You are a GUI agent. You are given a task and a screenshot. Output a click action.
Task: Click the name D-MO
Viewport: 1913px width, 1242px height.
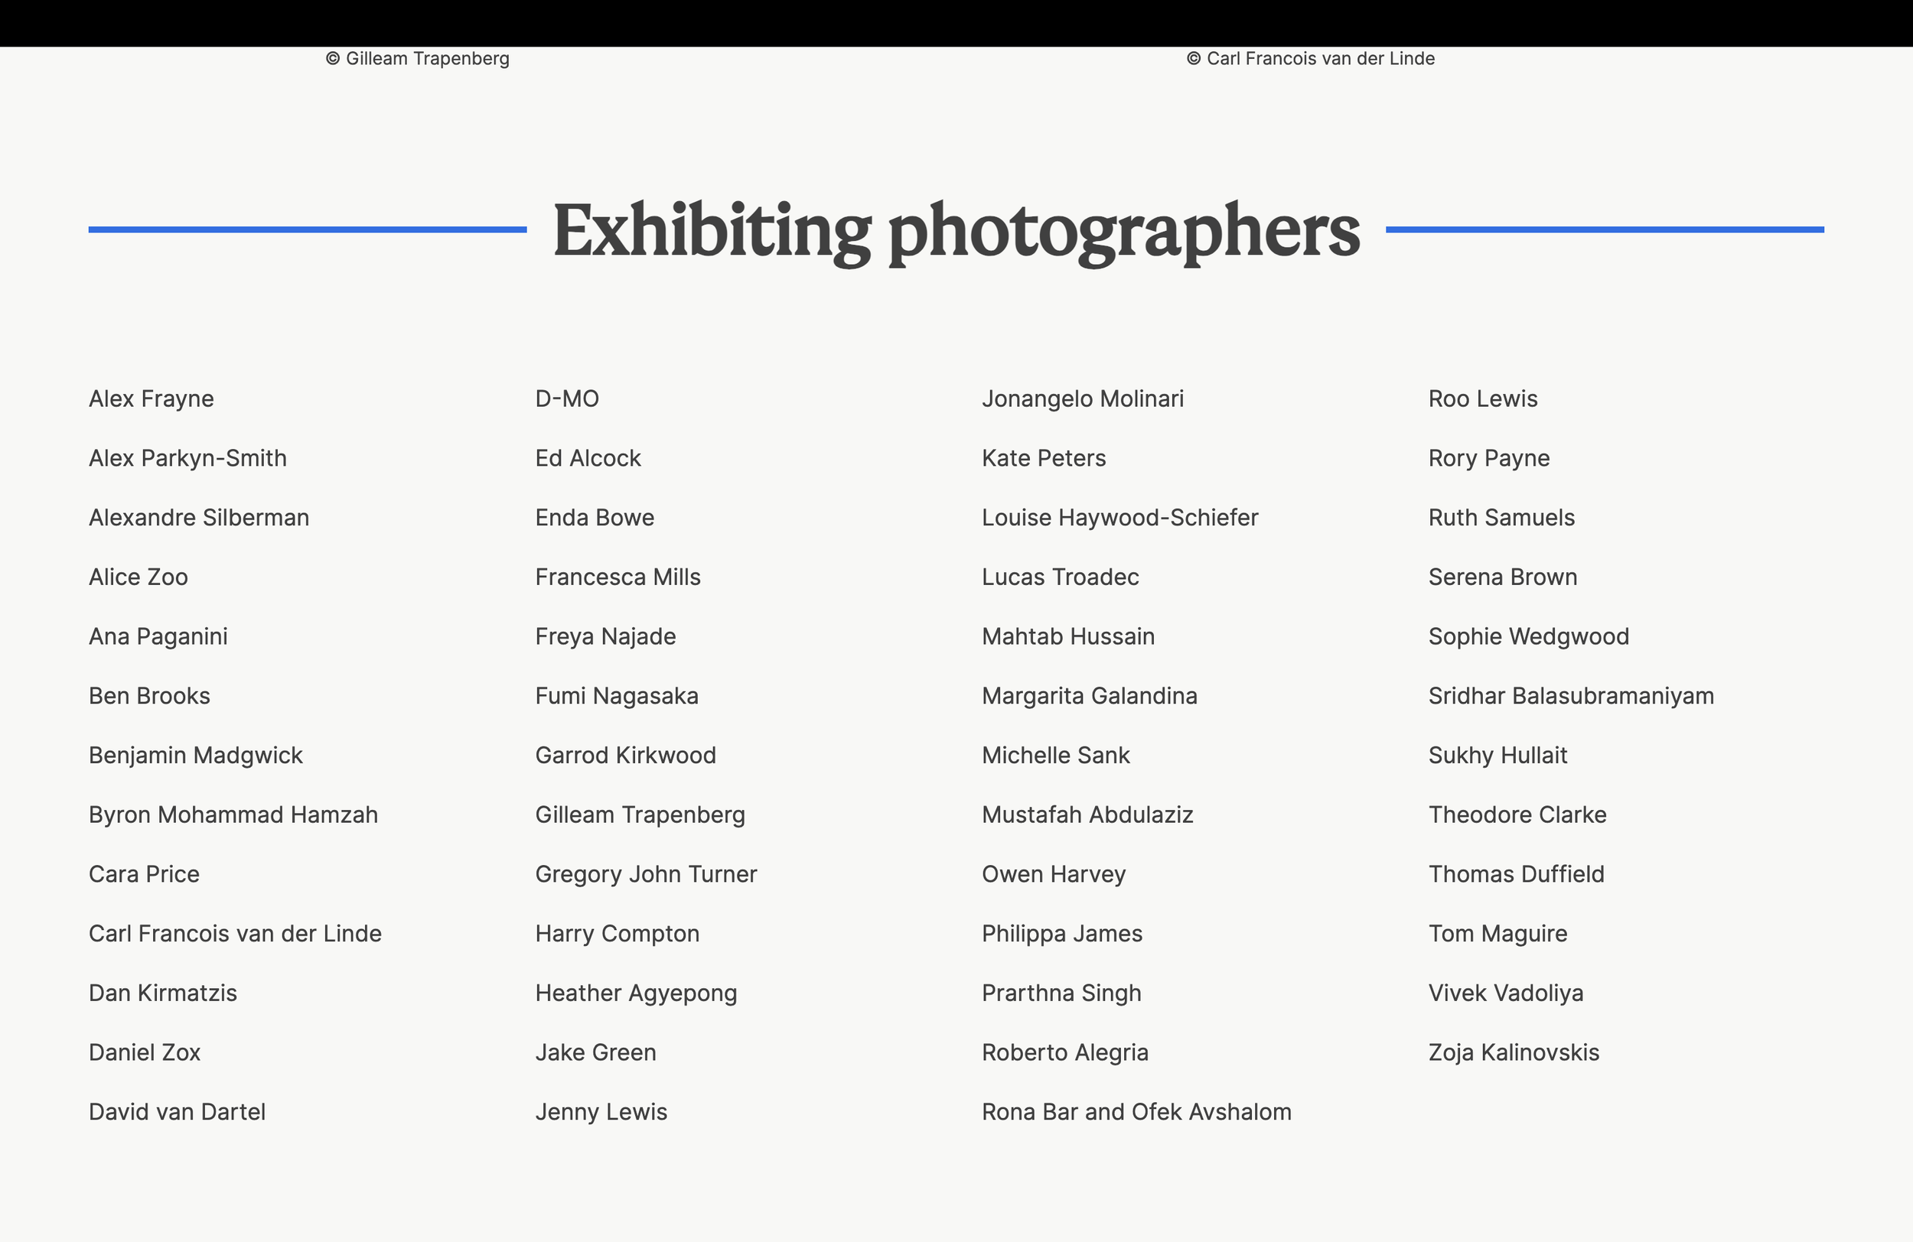tap(568, 399)
